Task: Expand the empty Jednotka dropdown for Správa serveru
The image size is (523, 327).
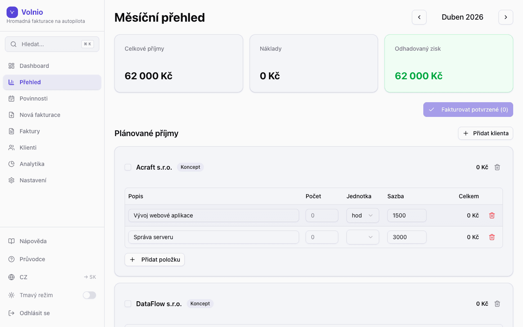Action: pos(362,237)
